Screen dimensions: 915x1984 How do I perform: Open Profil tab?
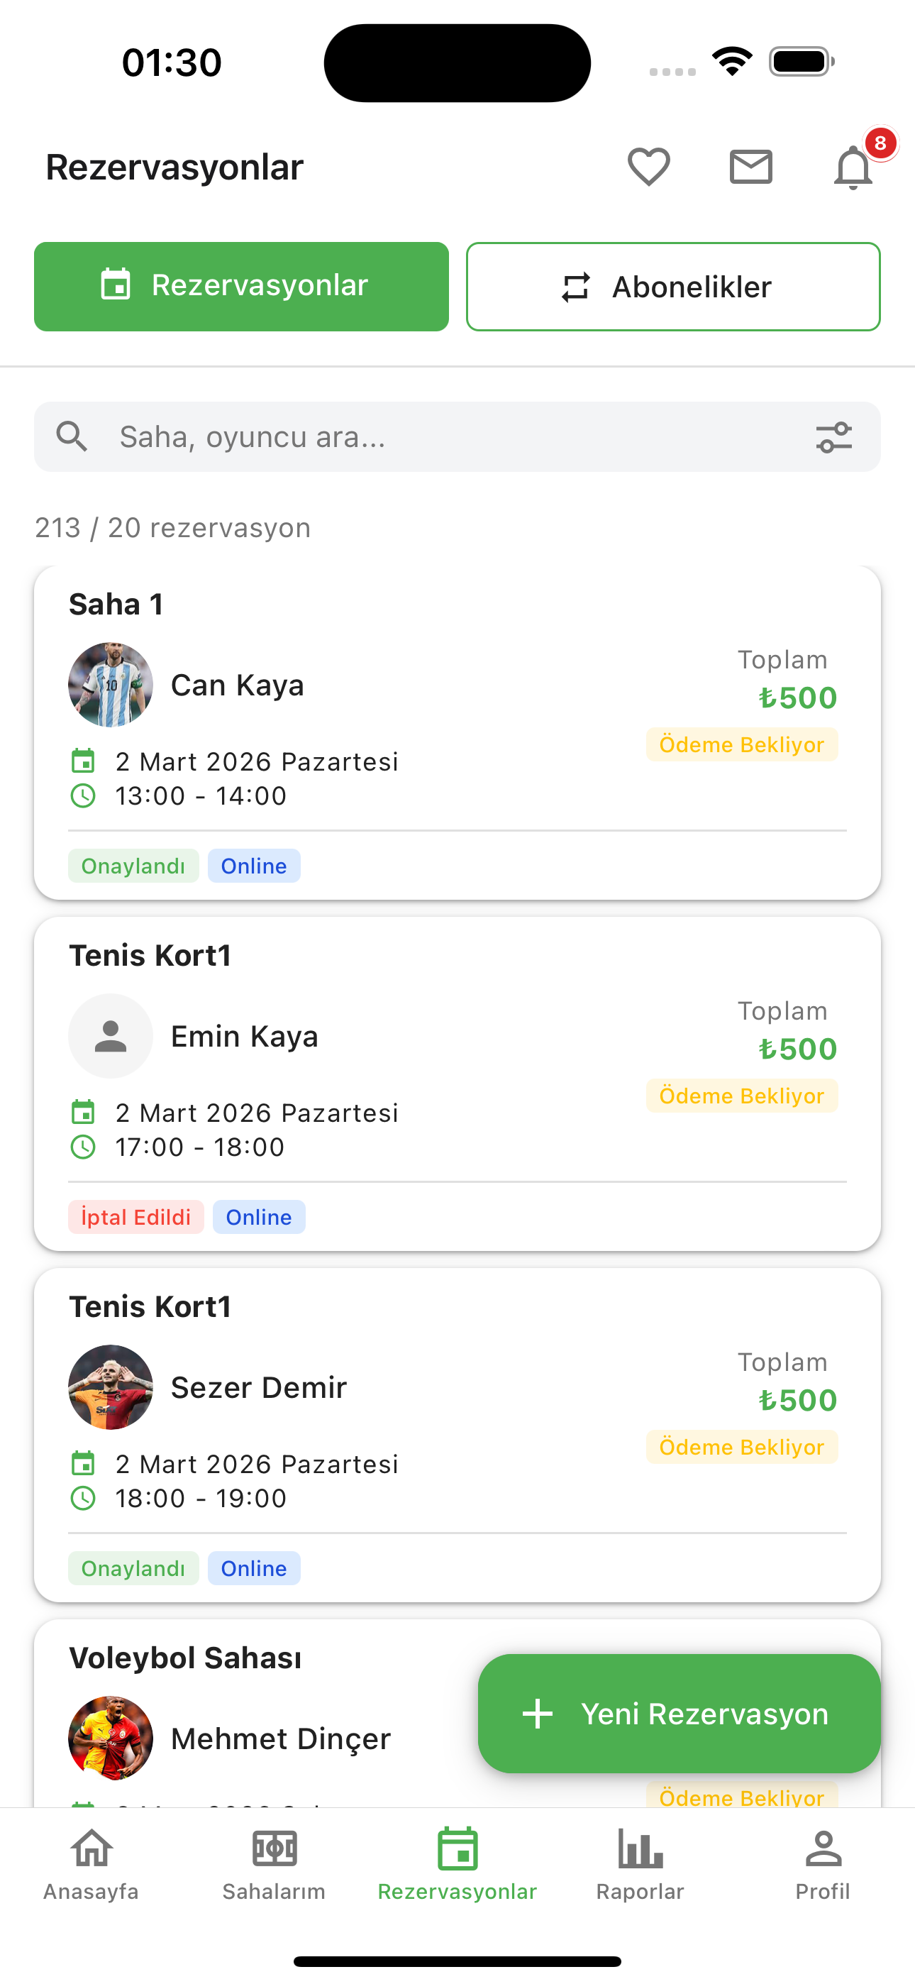tap(823, 1864)
